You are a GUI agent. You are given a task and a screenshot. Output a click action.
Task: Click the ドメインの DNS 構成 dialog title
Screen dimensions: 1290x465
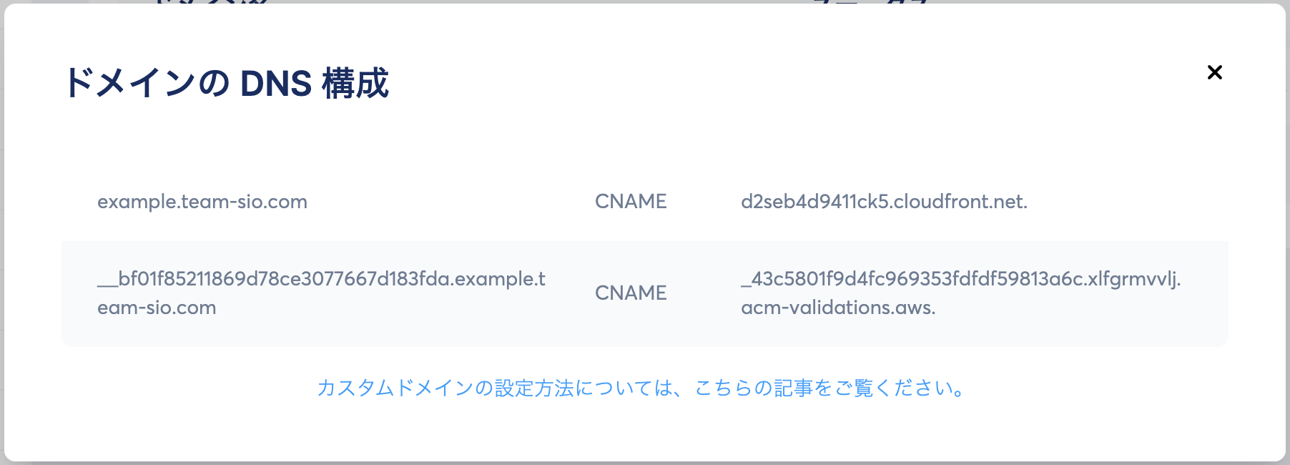pyautogui.click(x=226, y=83)
